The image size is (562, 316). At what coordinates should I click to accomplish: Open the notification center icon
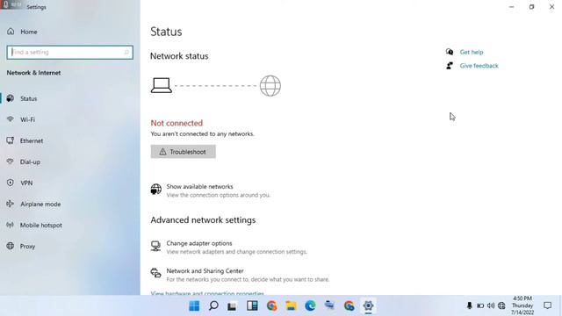tap(547, 305)
